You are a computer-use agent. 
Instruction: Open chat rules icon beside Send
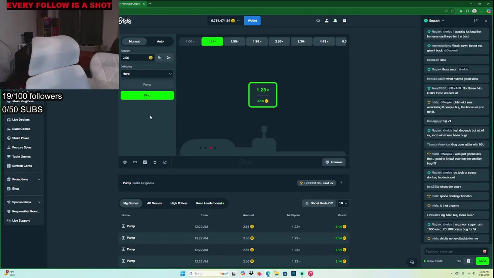[x=468, y=261]
